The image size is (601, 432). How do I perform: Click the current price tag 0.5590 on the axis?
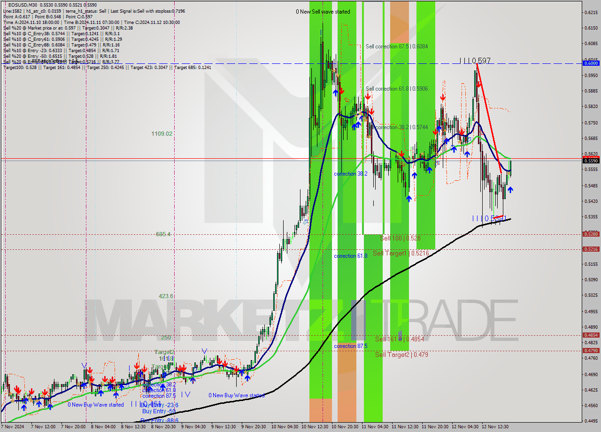pos(591,161)
